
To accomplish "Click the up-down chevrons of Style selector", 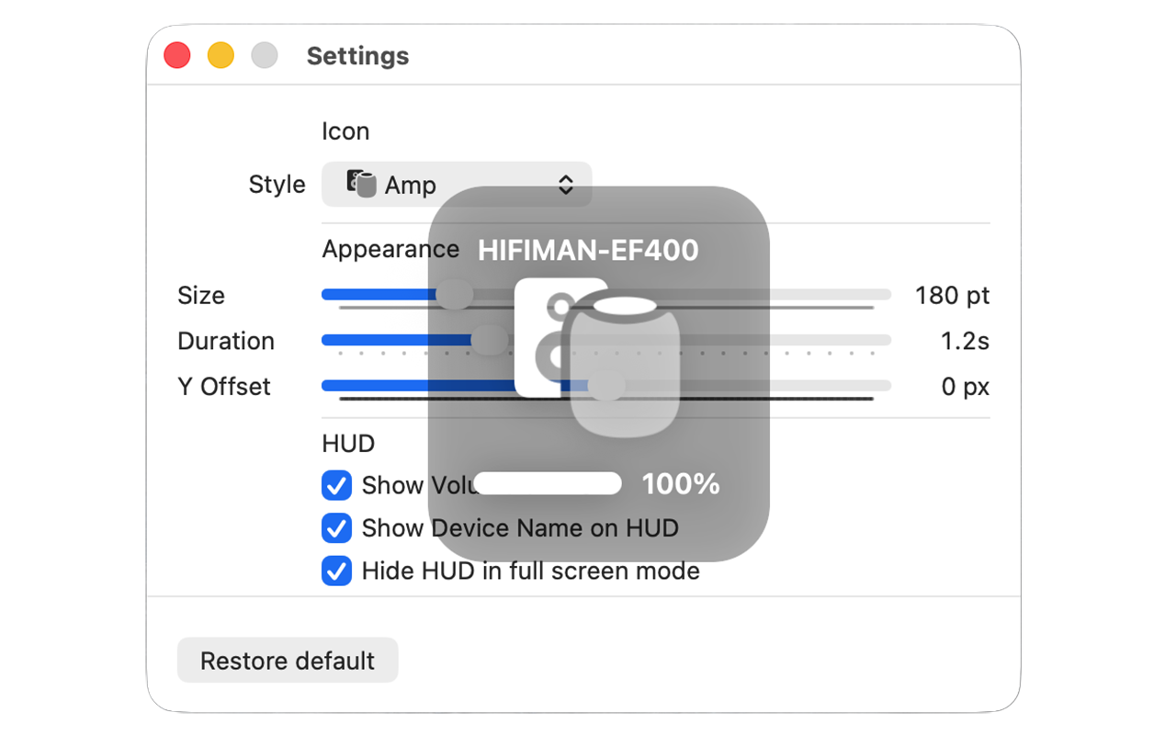I will coord(566,185).
